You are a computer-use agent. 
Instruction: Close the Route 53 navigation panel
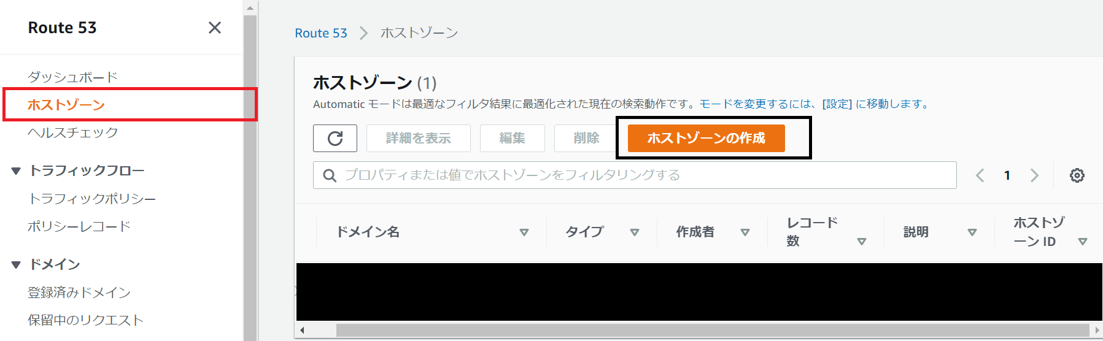[215, 28]
